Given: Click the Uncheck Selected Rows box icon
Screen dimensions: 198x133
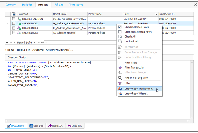Looking at the screenshot, I should (x=120, y=32).
